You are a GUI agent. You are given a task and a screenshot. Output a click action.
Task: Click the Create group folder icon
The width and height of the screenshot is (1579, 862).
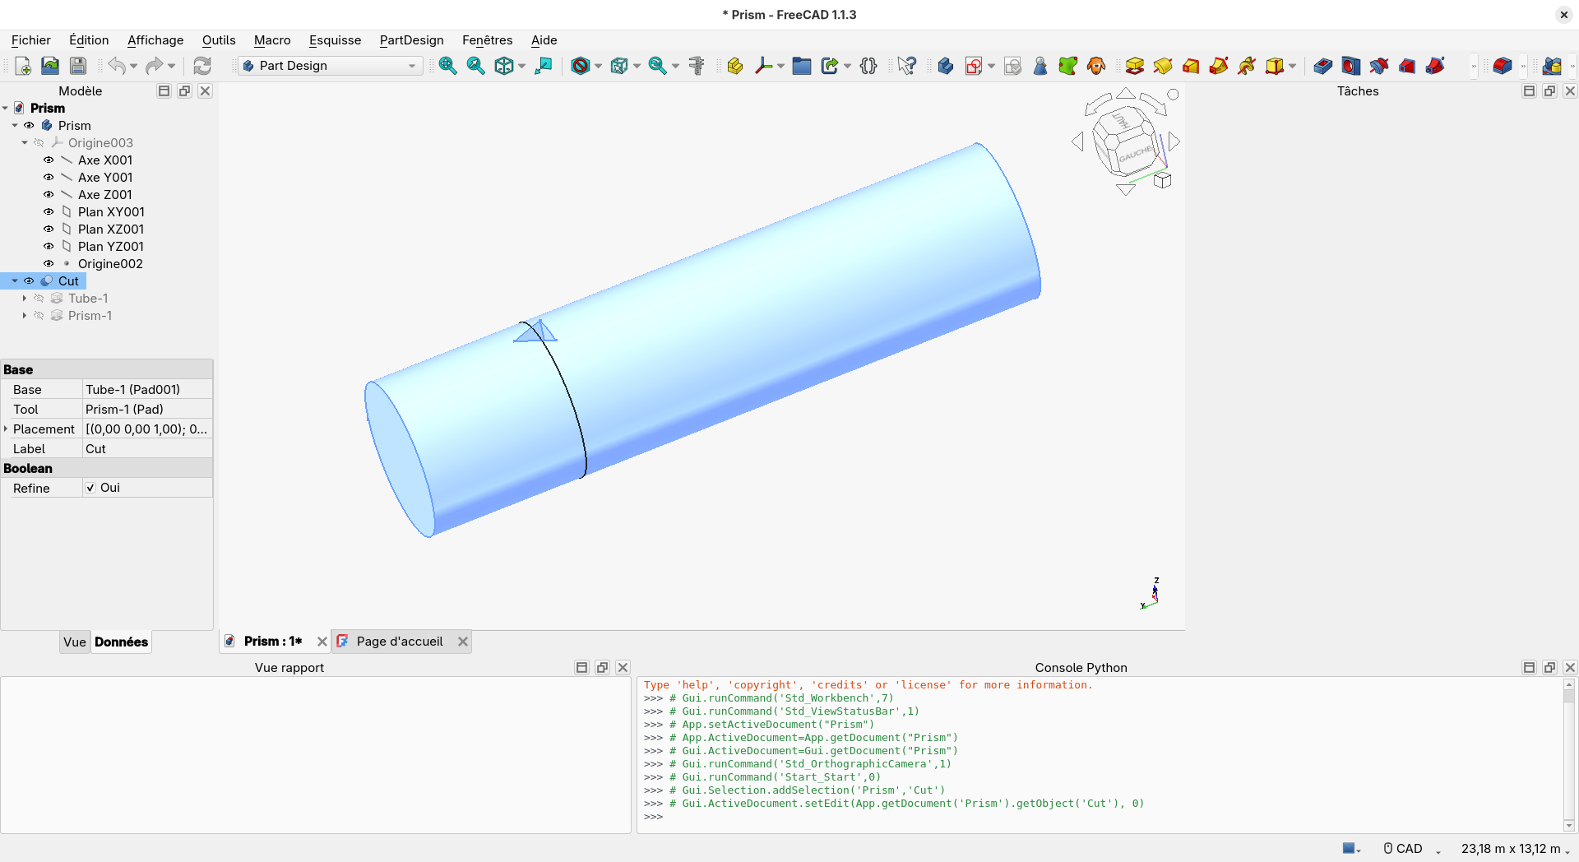tap(802, 66)
